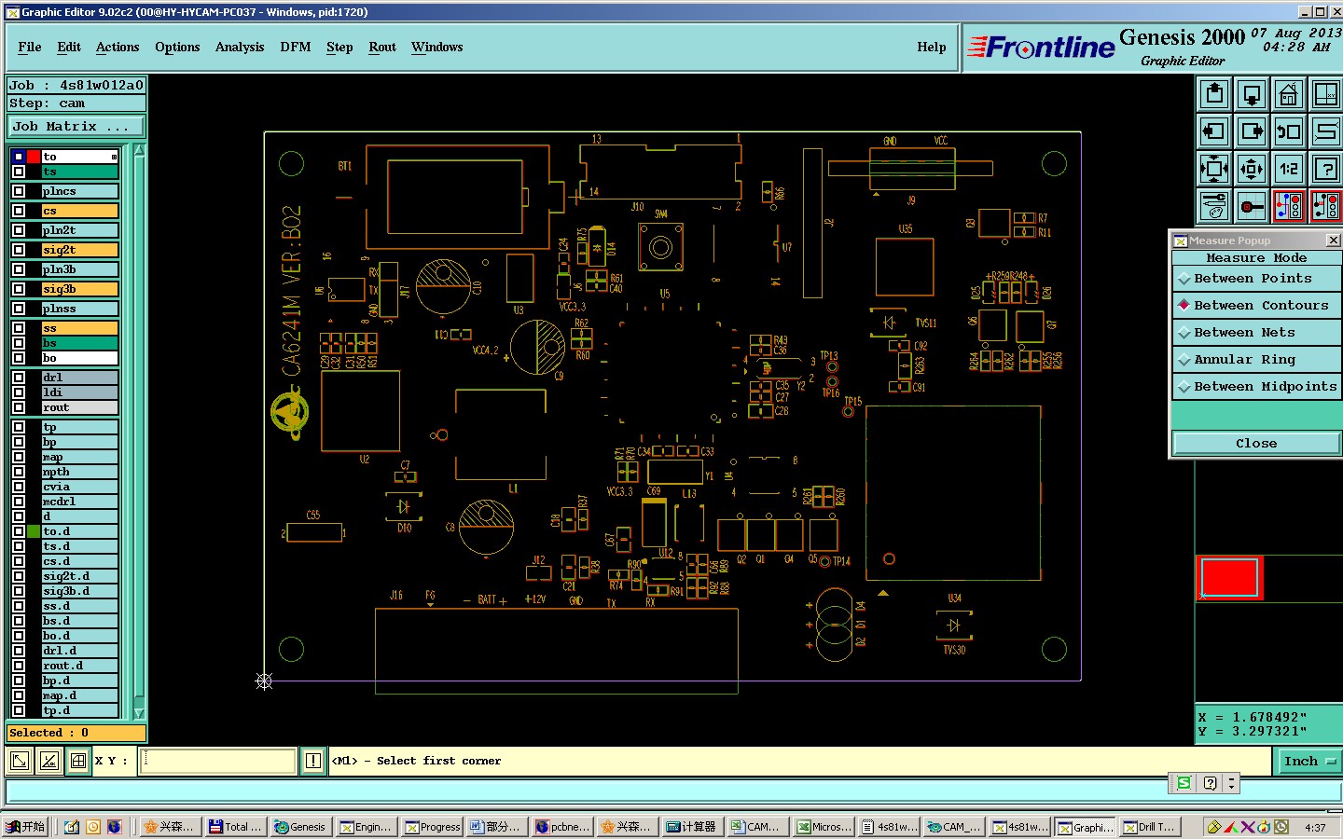Click the 1:2 zoom scale icon
The image size is (1343, 839).
[1289, 169]
